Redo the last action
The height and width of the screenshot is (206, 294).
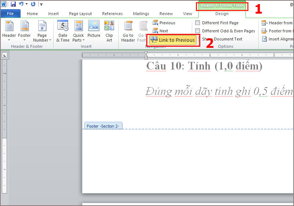33,4
